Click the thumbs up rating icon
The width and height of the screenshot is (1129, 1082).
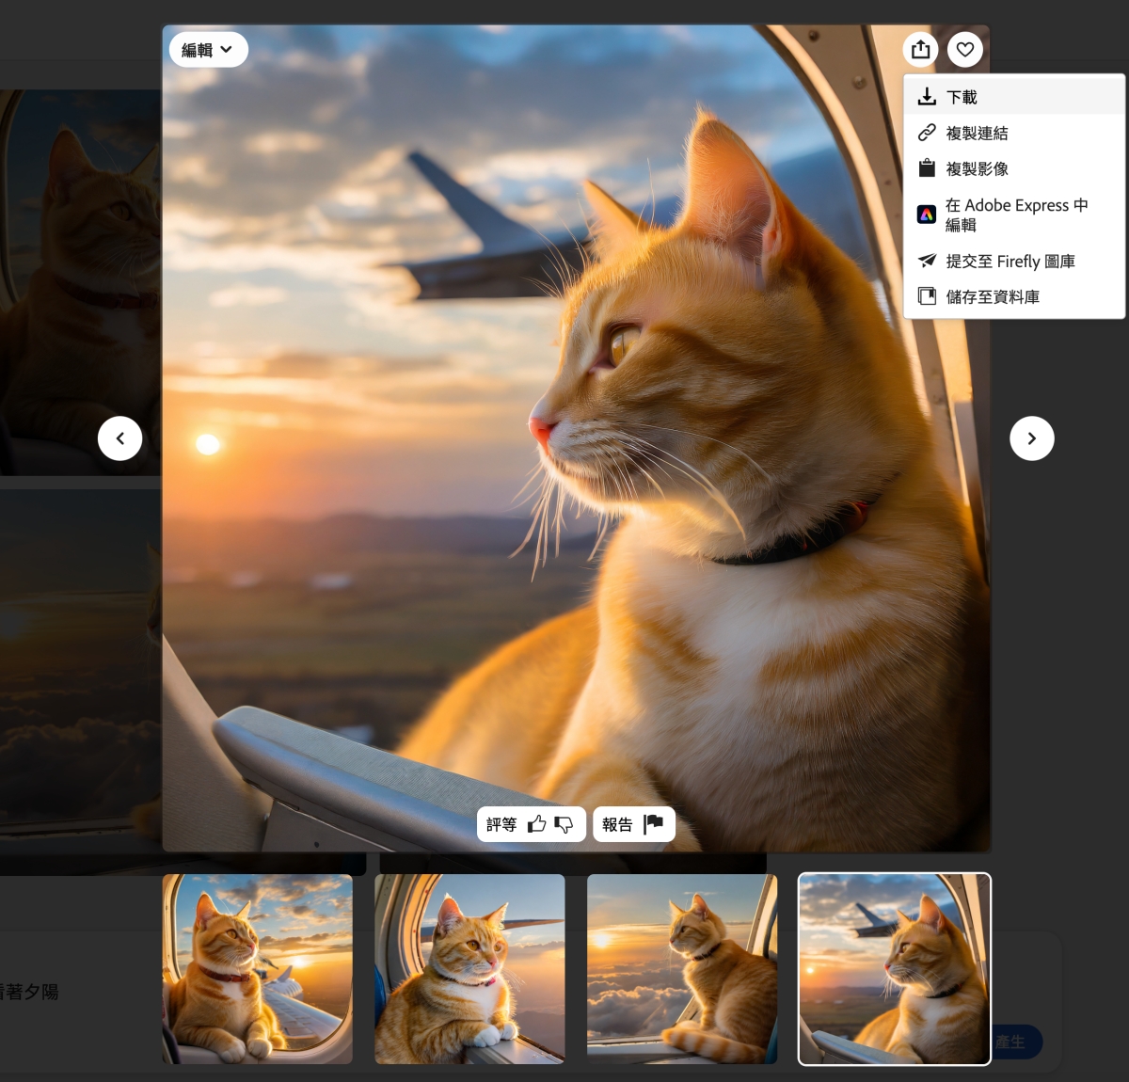pyautogui.click(x=536, y=824)
